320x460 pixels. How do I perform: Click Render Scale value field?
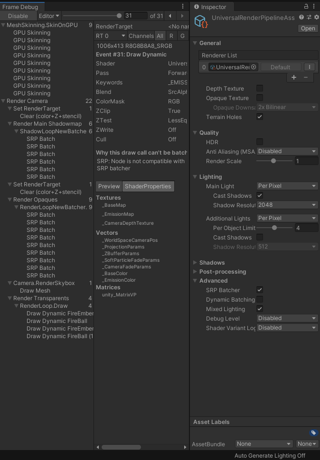(307, 161)
